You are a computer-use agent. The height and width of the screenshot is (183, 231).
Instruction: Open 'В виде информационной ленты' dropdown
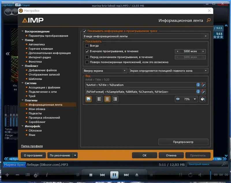coord(146,36)
